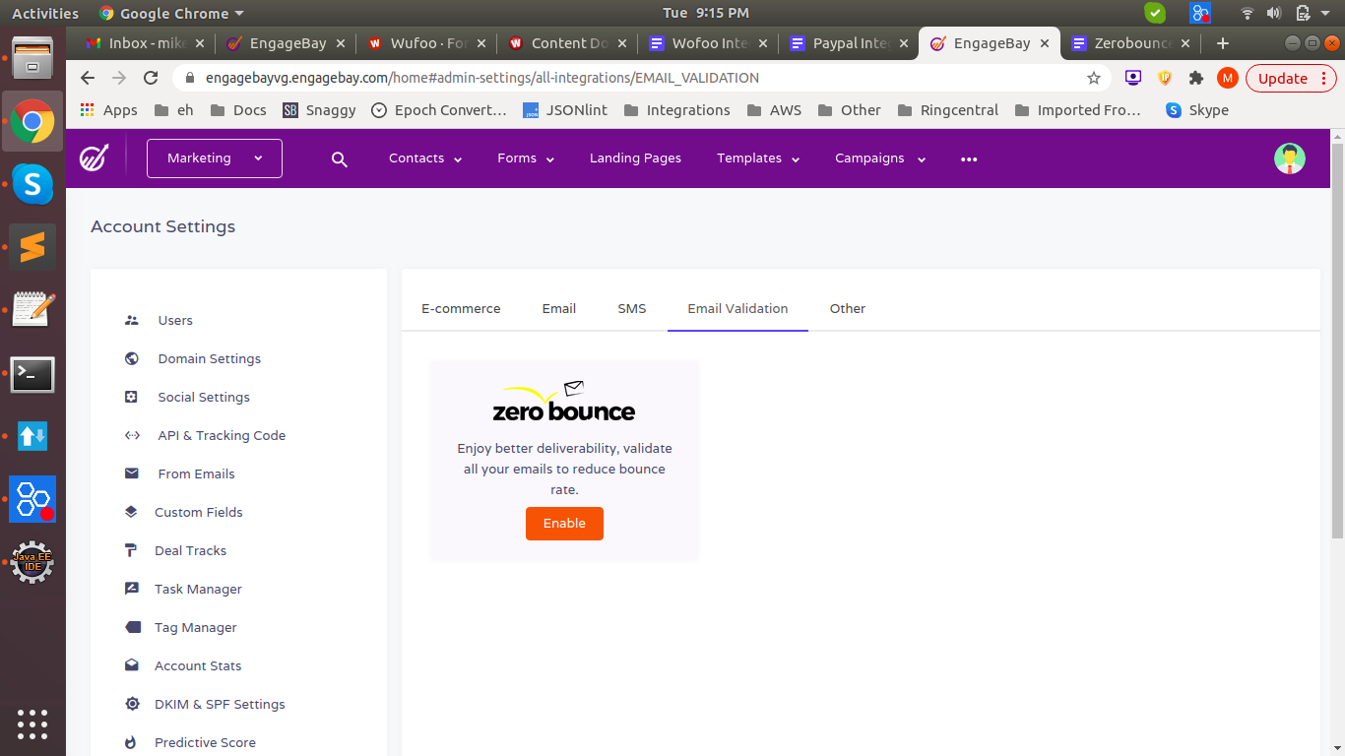Viewport: 1345px width, 756px height.
Task: Open a new browser tab
Action: click(x=1222, y=43)
